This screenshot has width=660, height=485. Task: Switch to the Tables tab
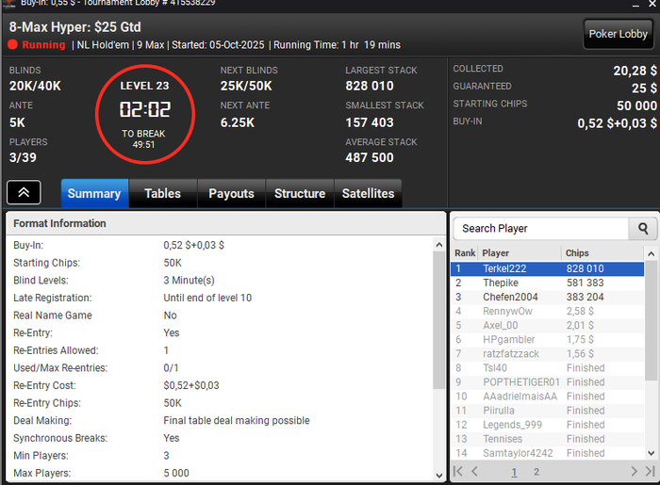[162, 193]
